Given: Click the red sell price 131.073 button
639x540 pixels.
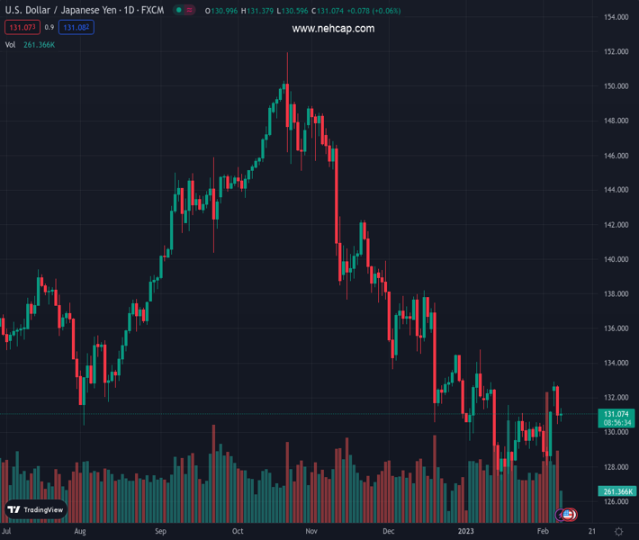Looking at the screenshot, I should point(22,28).
